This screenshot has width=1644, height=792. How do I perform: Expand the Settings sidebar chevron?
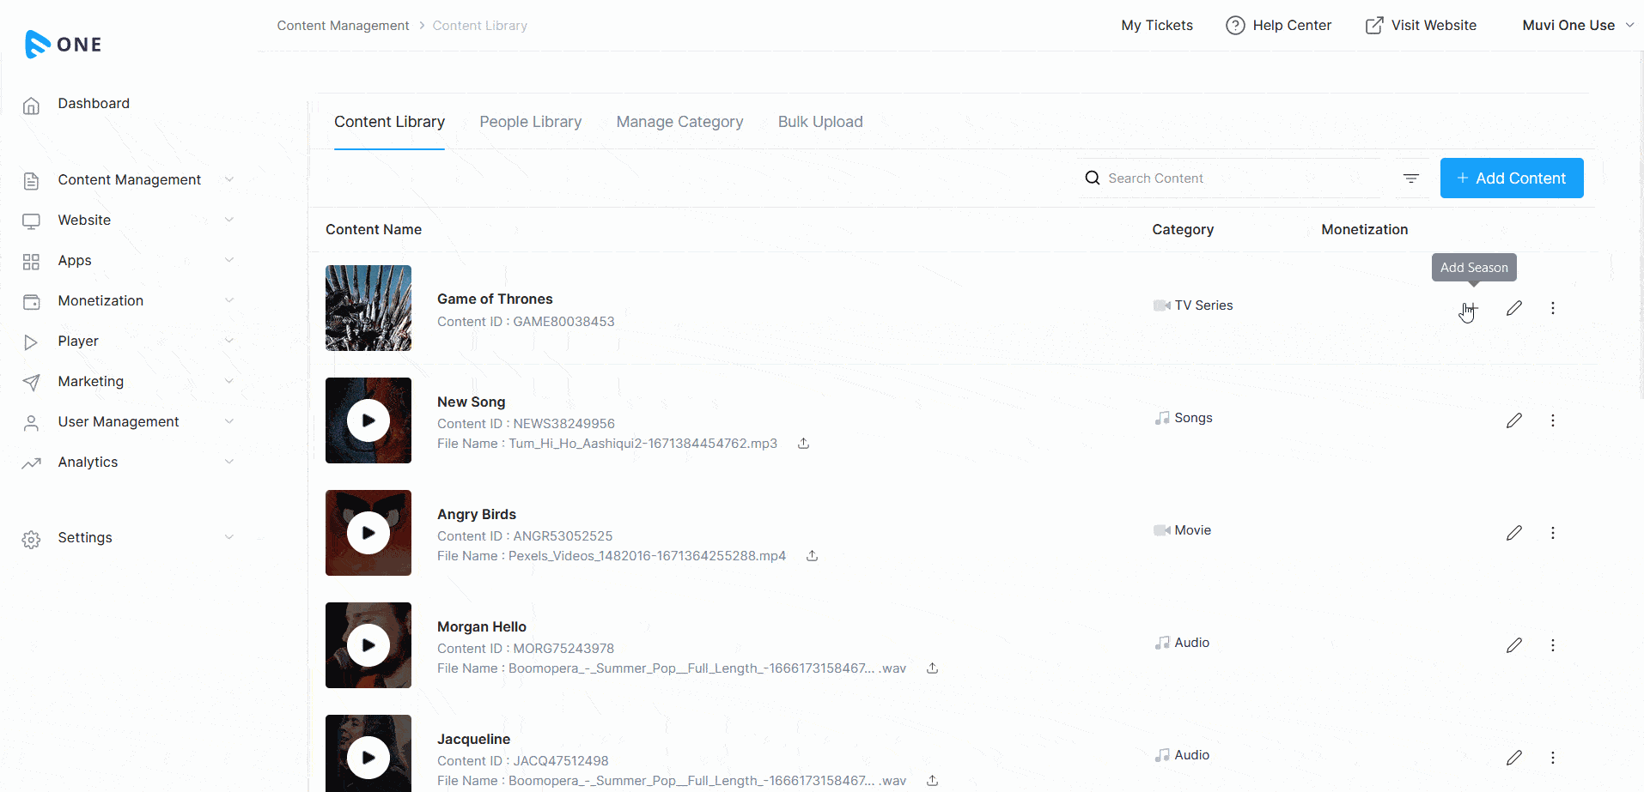(229, 537)
